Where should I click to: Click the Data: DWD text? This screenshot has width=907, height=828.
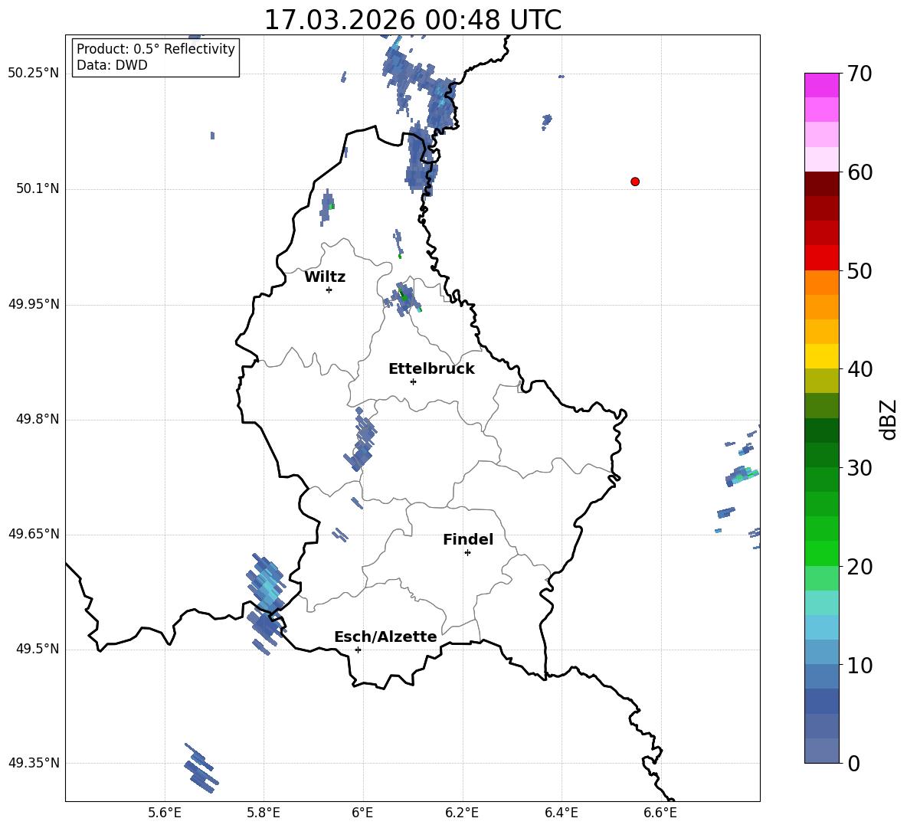click(112, 65)
